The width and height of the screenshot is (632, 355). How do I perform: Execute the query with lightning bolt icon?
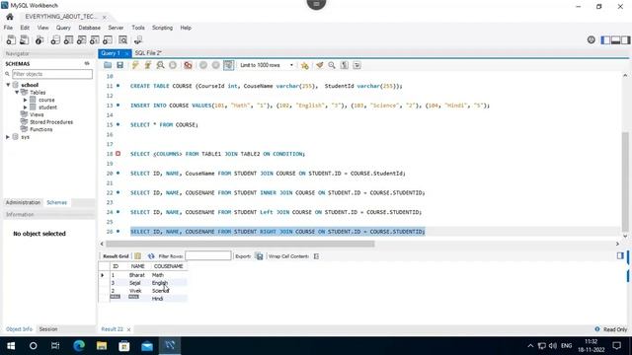point(135,65)
